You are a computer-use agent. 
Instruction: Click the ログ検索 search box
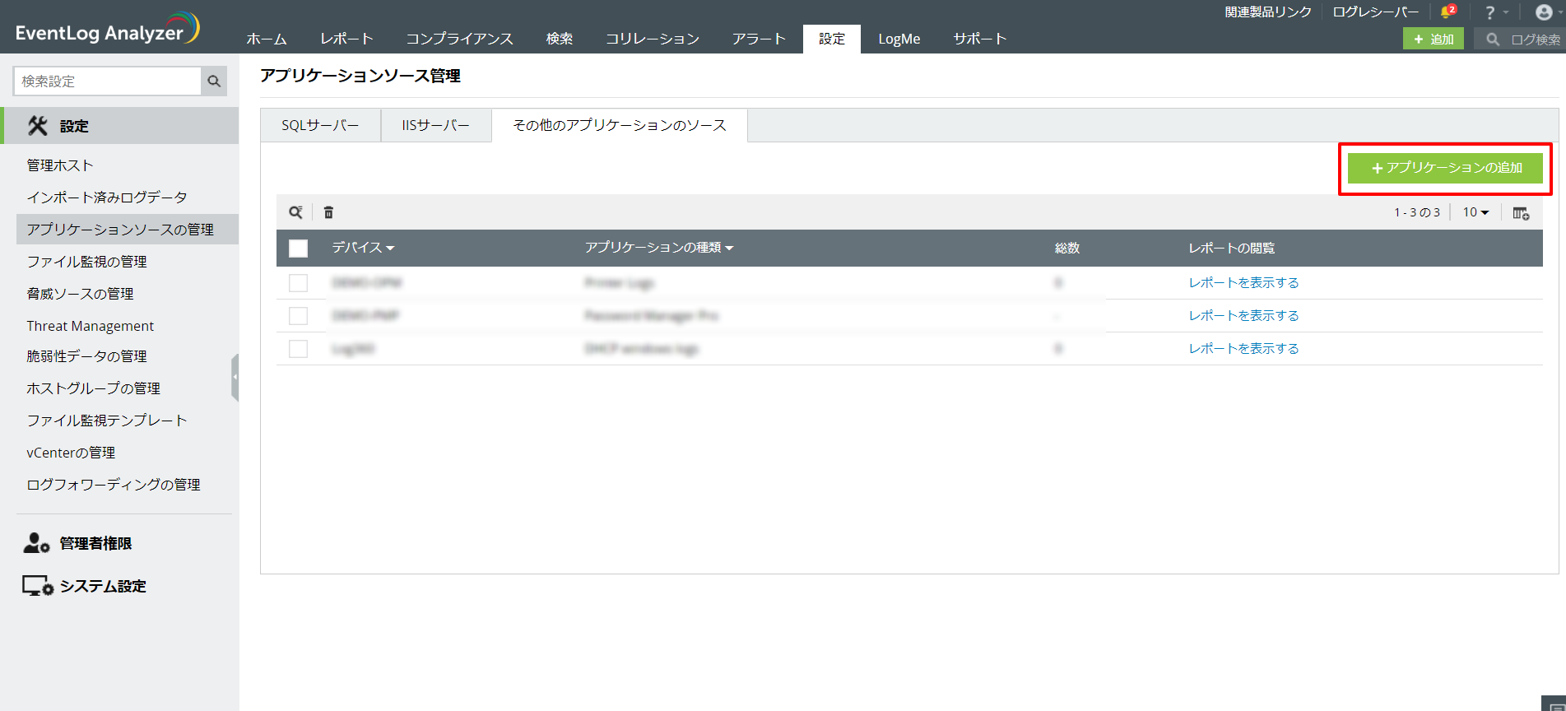(1520, 39)
